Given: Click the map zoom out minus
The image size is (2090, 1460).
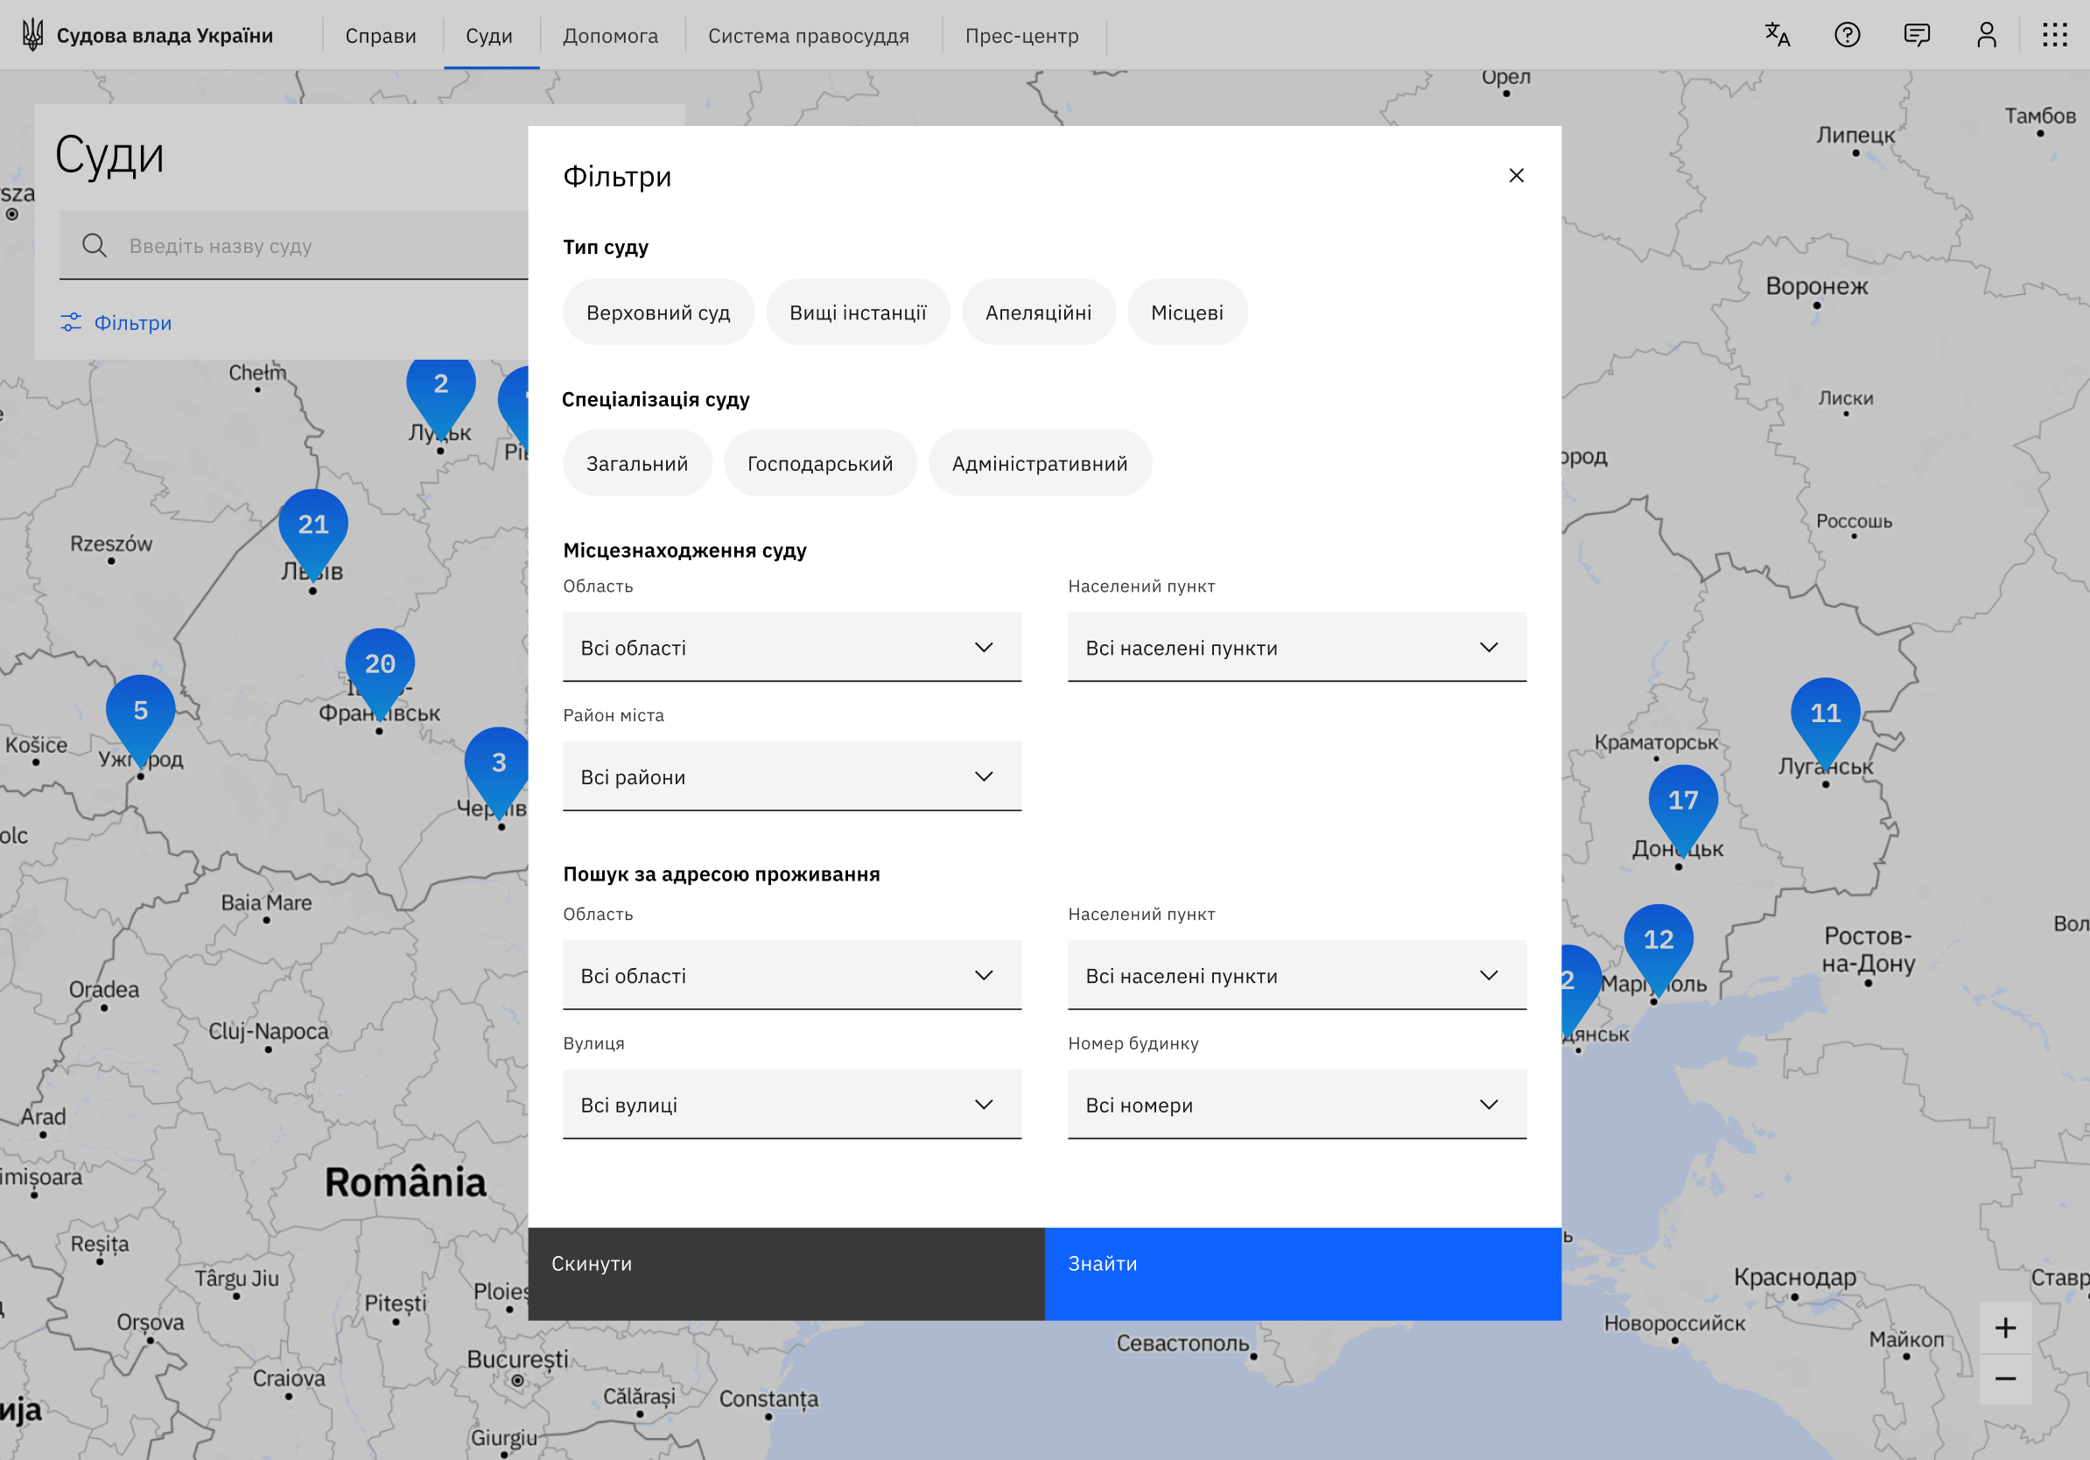Looking at the screenshot, I should [x=2004, y=1379].
